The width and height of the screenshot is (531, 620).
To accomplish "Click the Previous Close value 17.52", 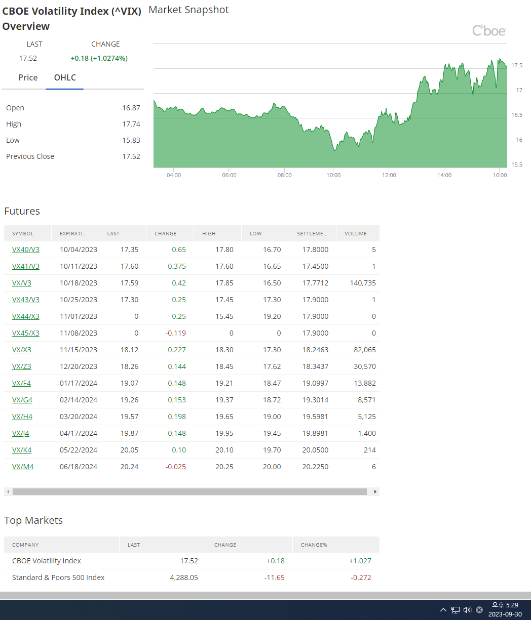I will pos(131,156).
